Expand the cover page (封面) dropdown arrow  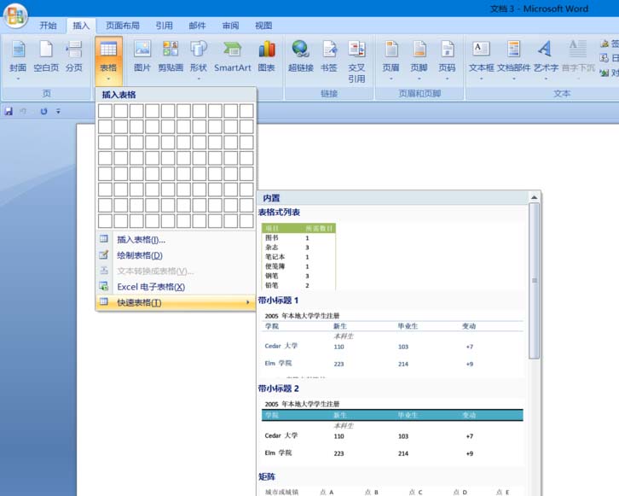18,79
